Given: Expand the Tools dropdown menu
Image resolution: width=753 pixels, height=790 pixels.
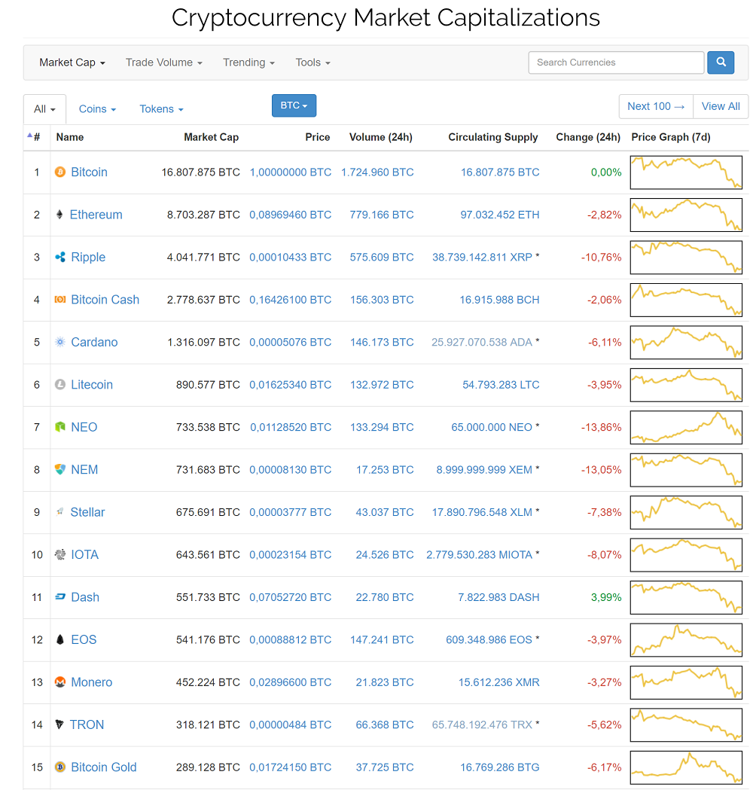Looking at the screenshot, I should [x=312, y=63].
